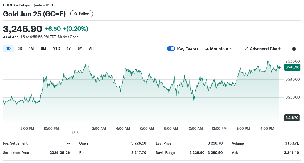Click the current price dot on the chart
Image resolution: width=304 pixels, height=163 pixels.
[x=279, y=67]
